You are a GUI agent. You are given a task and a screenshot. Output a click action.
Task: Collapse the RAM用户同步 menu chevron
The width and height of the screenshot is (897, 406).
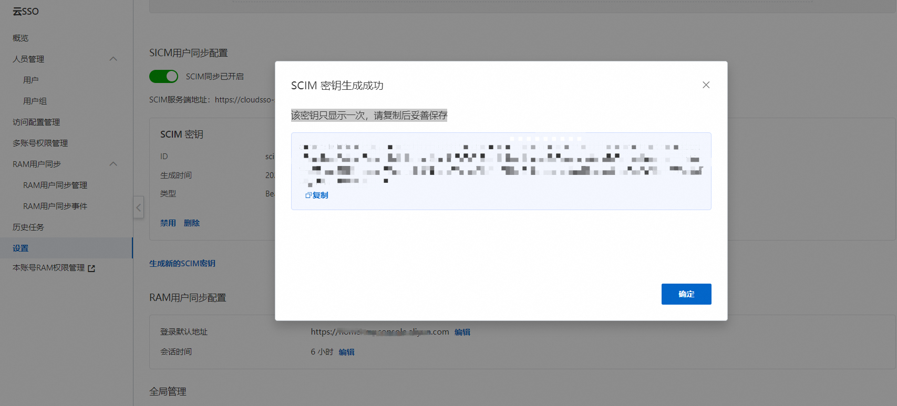click(113, 164)
